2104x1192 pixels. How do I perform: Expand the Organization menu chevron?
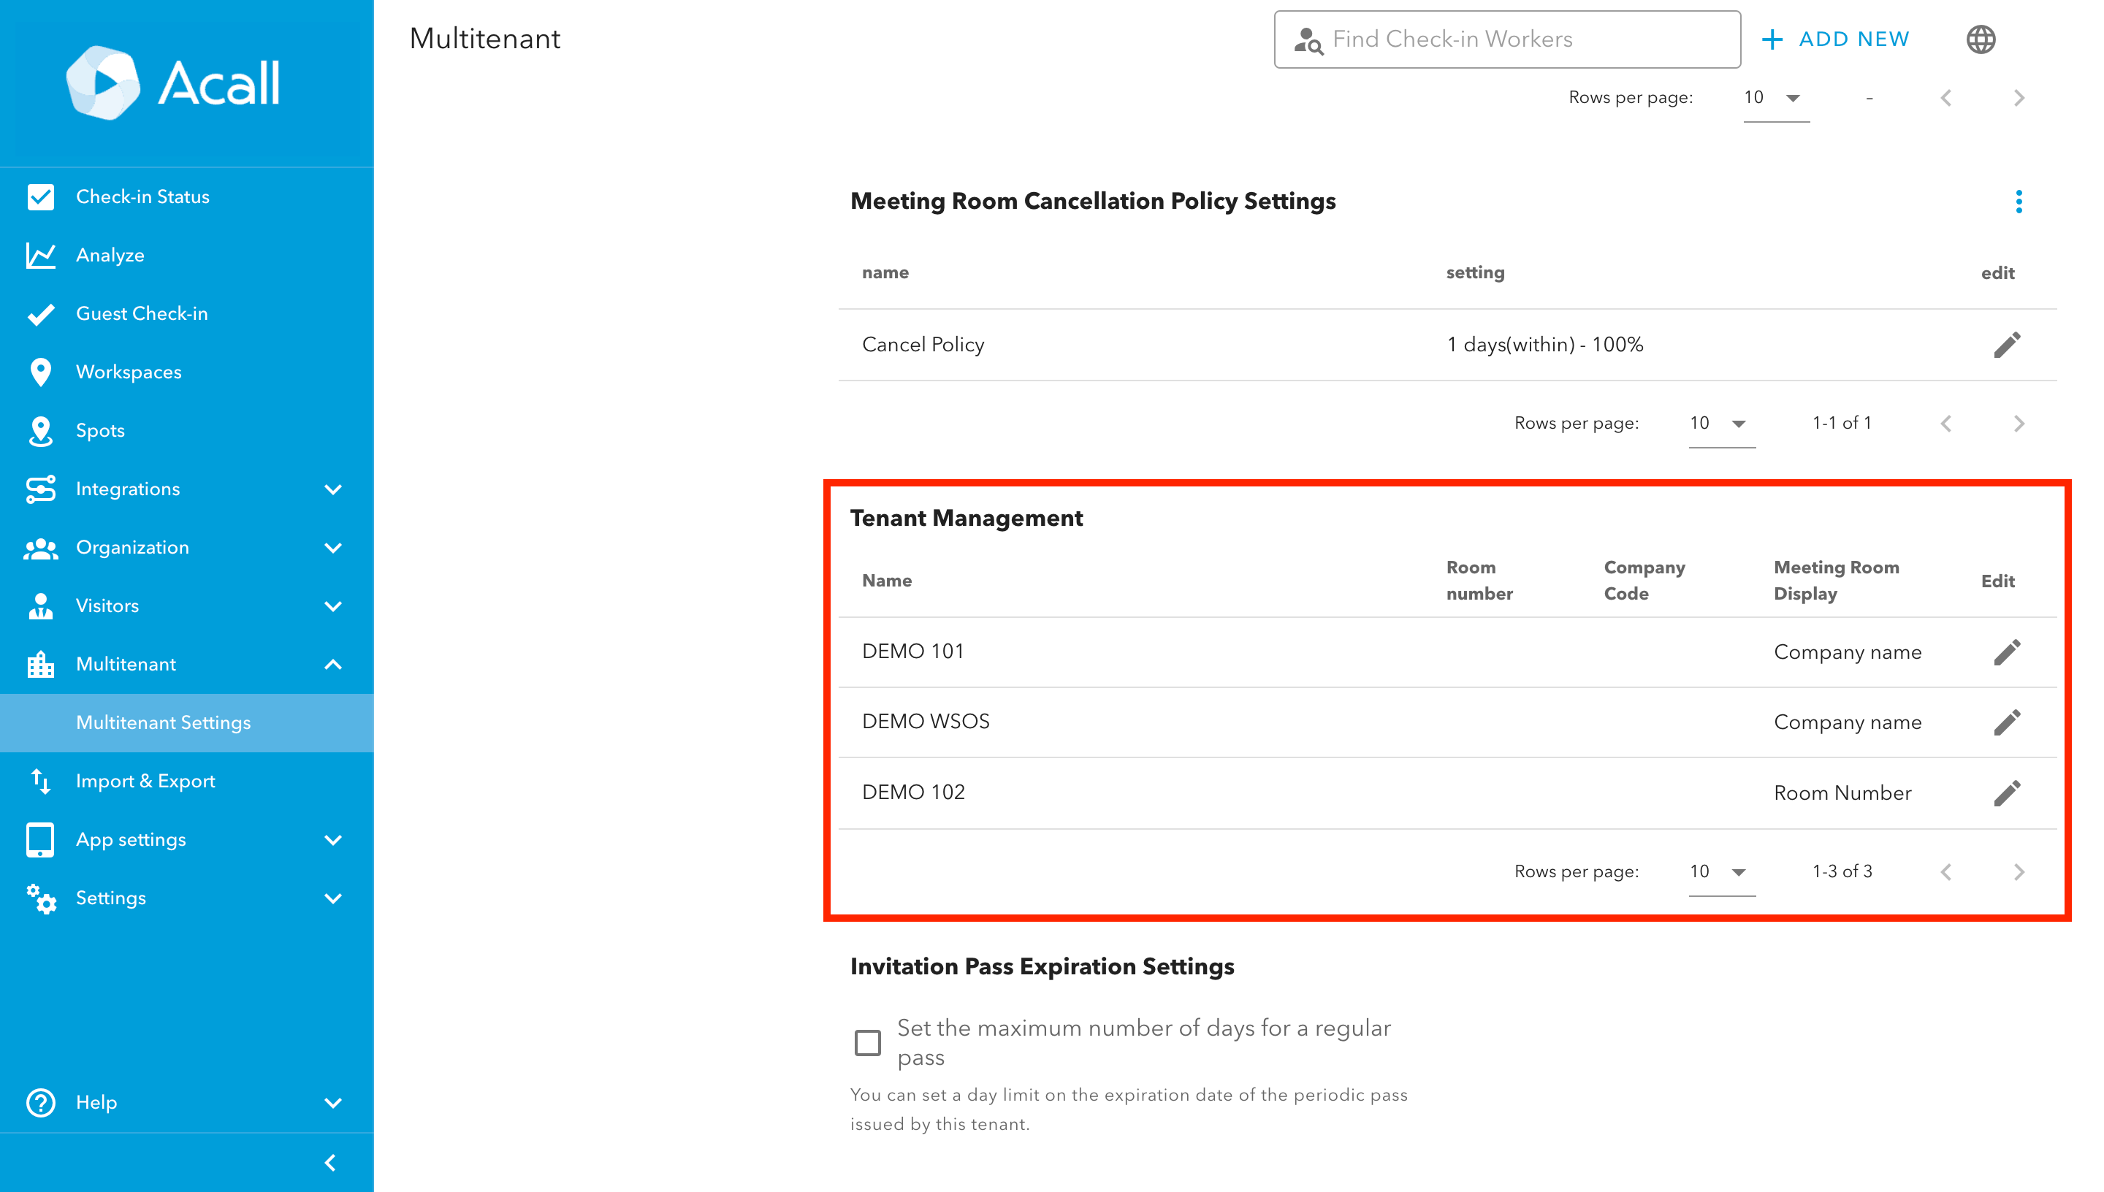pos(332,548)
